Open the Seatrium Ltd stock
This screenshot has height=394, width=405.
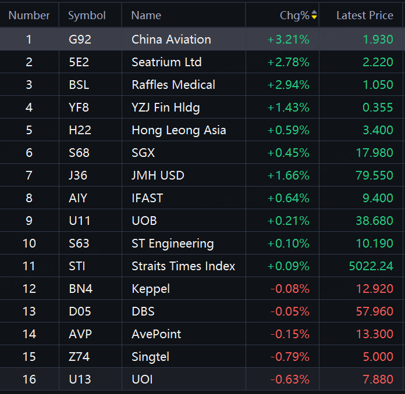[166, 62]
